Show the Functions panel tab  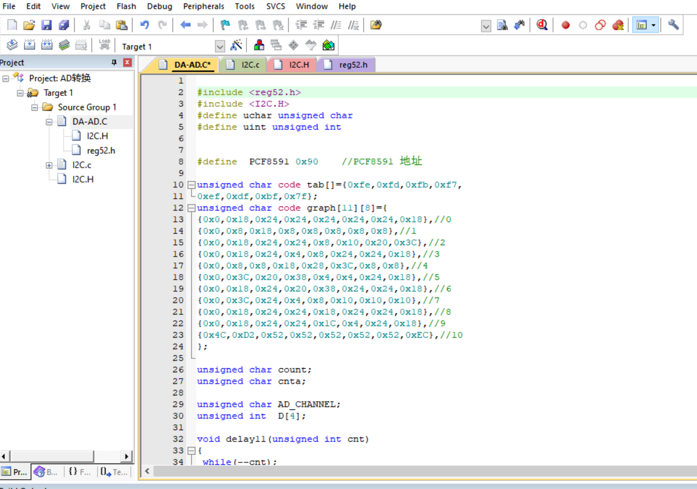pyautogui.click(x=80, y=472)
